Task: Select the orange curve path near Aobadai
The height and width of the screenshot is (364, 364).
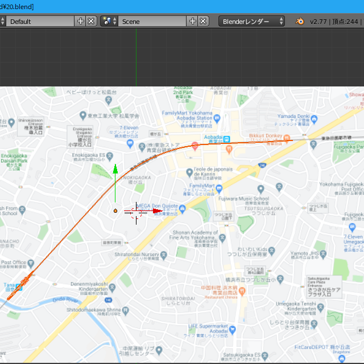Action: point(244,142)
